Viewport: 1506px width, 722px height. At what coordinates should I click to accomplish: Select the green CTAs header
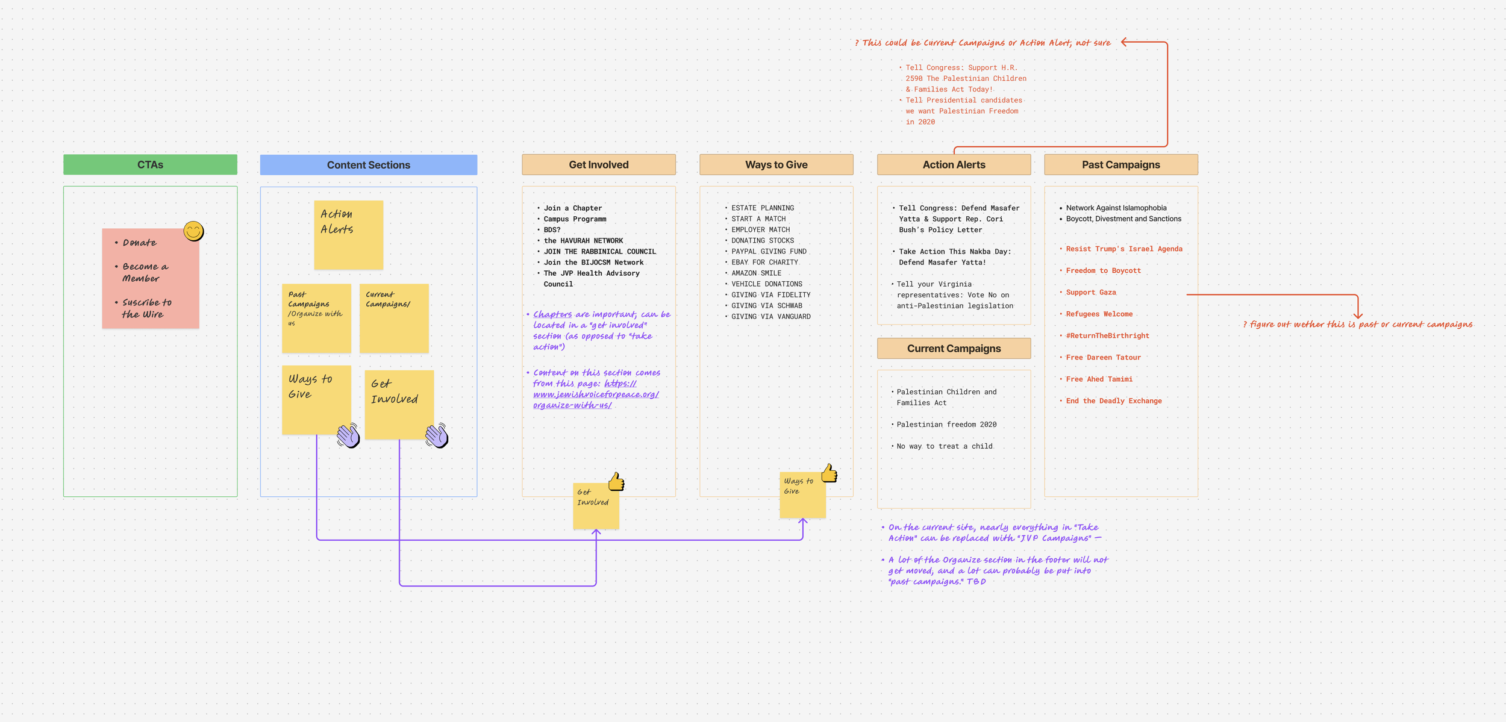[150, 164]
